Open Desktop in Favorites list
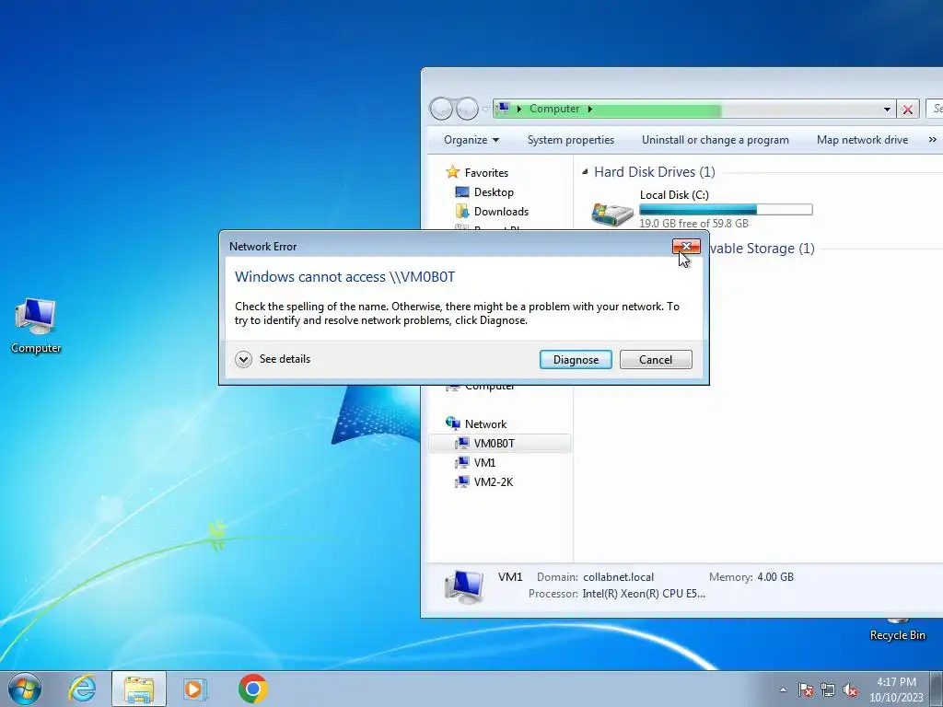The height and width of the screenshot is (707, 943). pyautogui.click(x=494, y=192)
